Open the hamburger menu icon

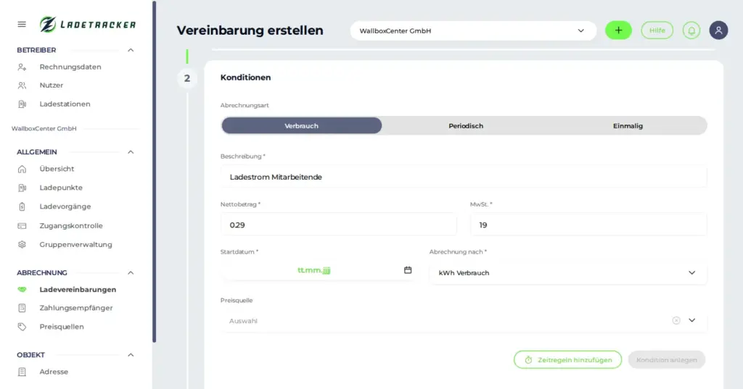(22, 24)
